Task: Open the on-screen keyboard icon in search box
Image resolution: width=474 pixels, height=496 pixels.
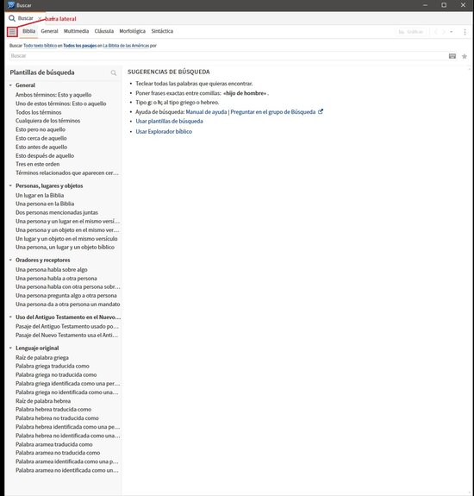Action: (x=452, y=56)
